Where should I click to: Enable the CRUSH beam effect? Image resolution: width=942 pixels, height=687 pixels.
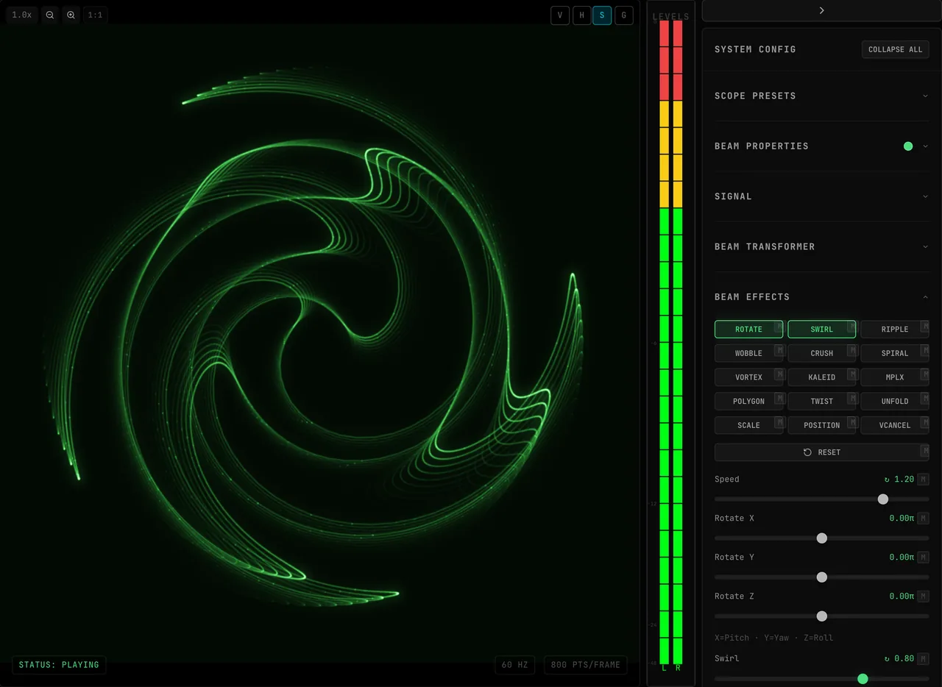[x=821, y=354]
